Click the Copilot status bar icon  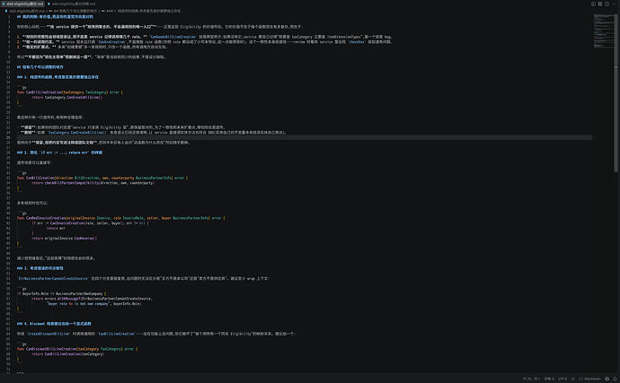[607, 379]
